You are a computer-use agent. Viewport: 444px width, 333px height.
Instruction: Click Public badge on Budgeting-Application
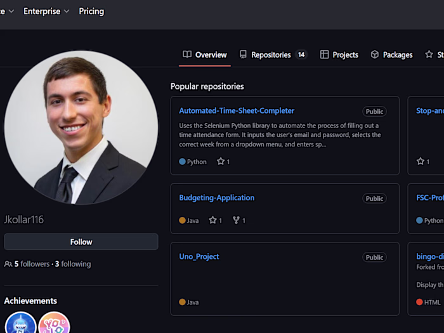[x=374, y=199]
